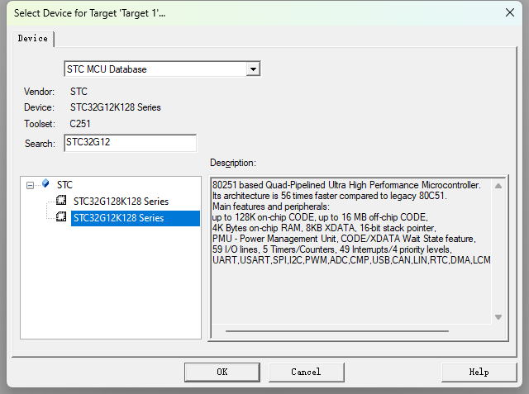The width and height of the screenshot is (529, 394).
Task: Select STC32G12K128 Series in device tree
Action: pyautogui.click(x=136, y=218)
